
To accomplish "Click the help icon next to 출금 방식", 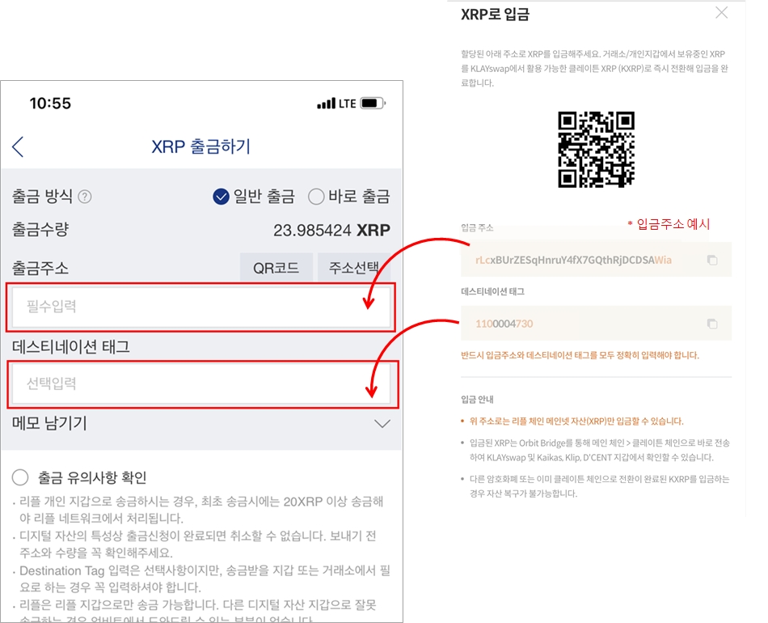I will (85, 197).
